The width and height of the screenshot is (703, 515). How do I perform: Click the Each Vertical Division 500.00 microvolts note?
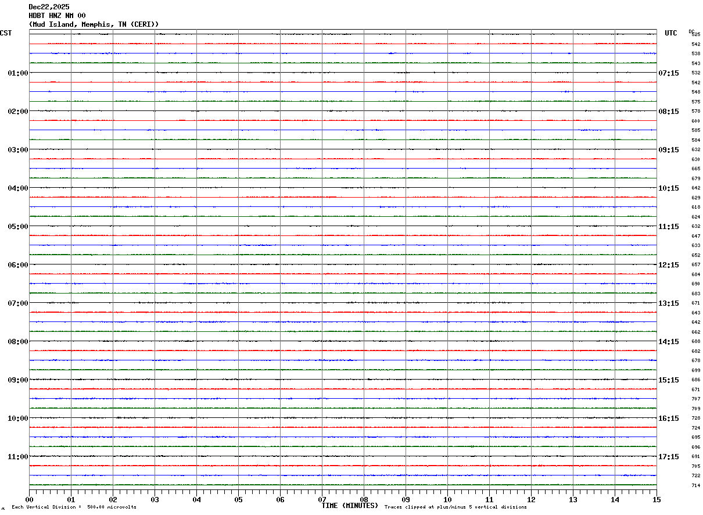(74, 507)
